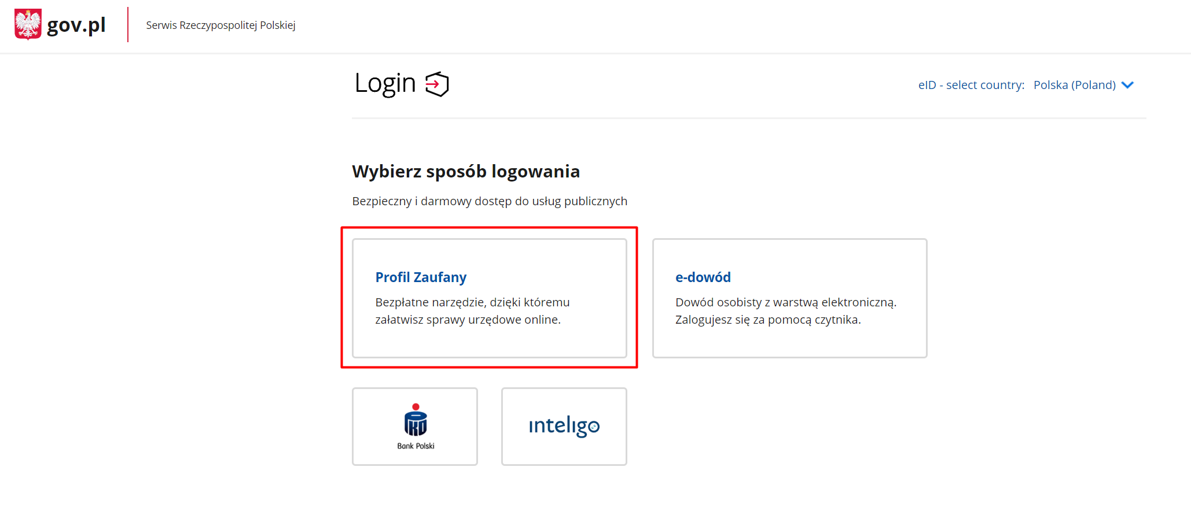Click the Profil Zaufany heading link

click(421, 277)
